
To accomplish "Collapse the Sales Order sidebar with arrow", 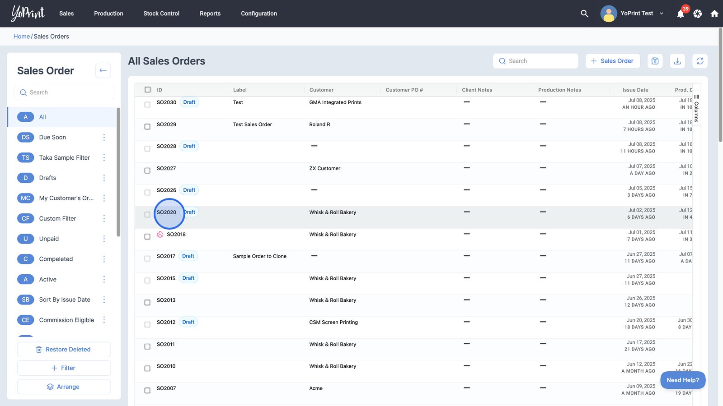I will [103, 70].
